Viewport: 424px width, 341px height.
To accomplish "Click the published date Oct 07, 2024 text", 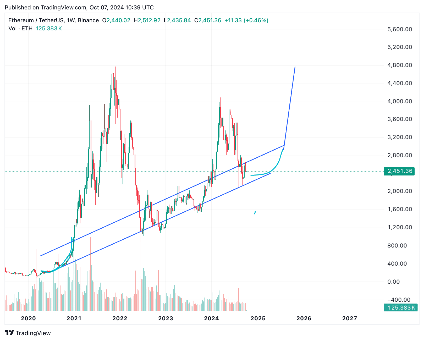I will pos(107,7).
